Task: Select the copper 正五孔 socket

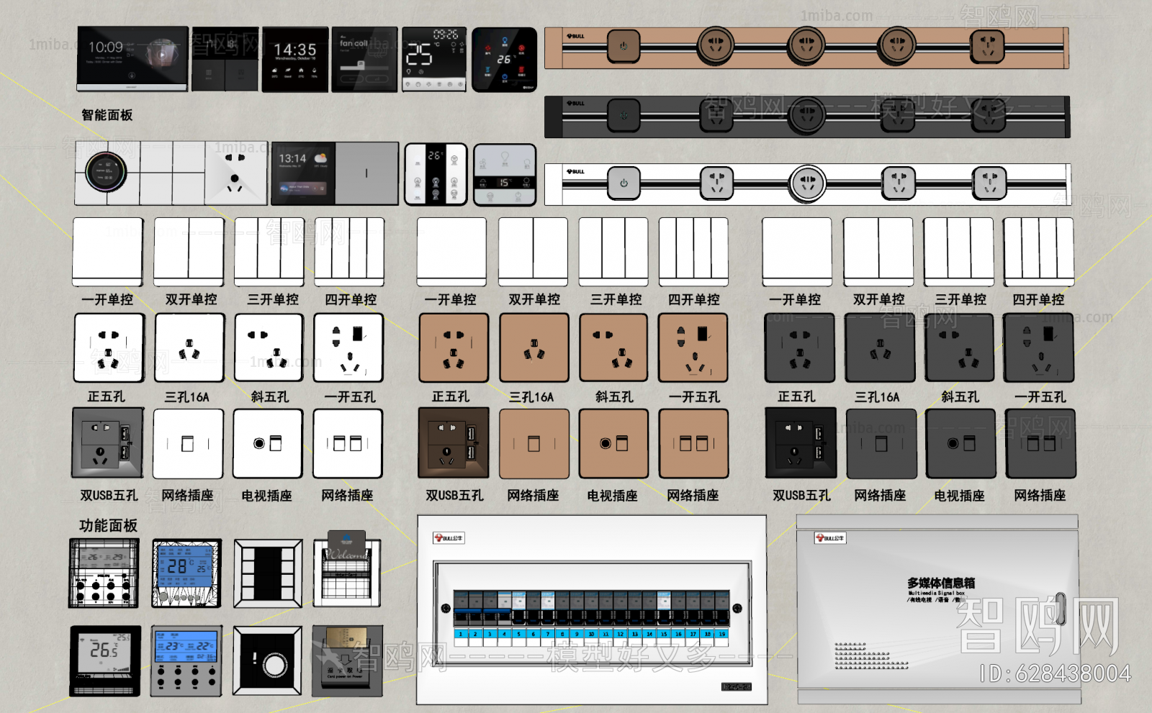Action: (x=454, y=348)
